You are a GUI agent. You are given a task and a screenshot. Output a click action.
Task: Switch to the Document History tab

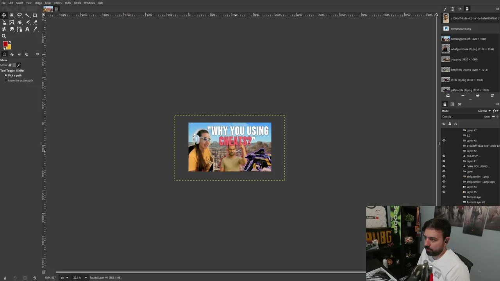pyautogui.click(x=467, y=9)
